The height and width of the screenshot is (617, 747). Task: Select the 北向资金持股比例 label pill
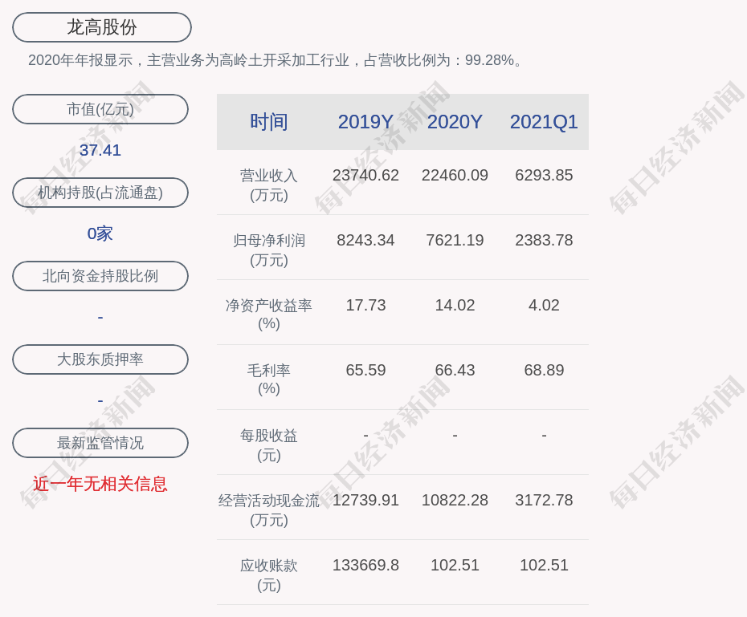pos(100,276)
